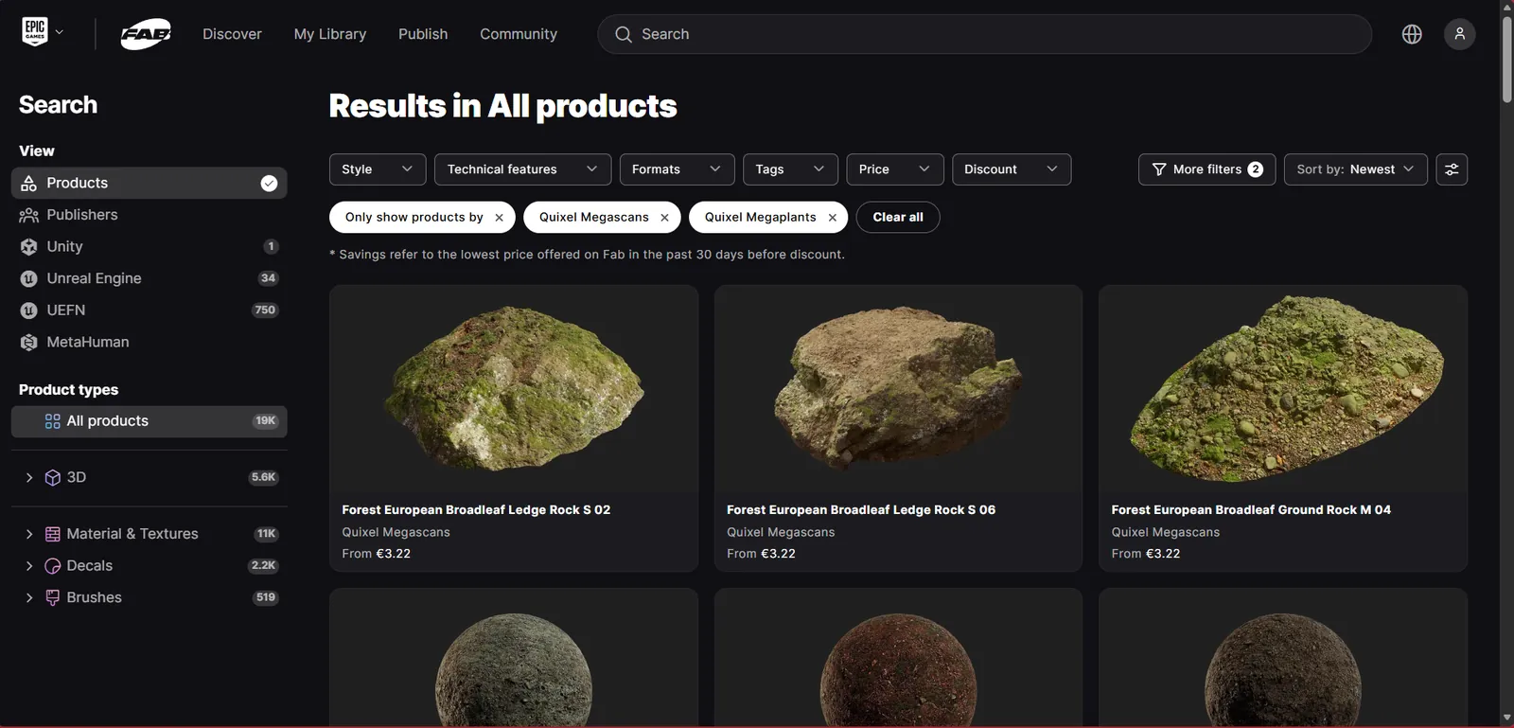Open the Technical features dropdown
This screenshot has width=1514, height=728.
[x=522, y=169]
